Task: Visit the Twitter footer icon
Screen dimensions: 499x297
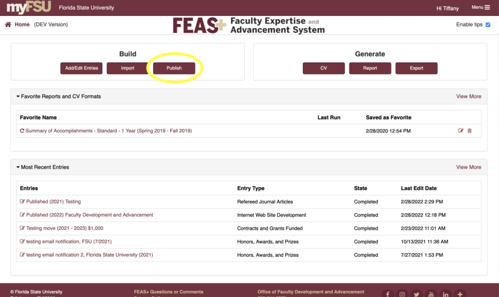Action: [x=416, y=294]
